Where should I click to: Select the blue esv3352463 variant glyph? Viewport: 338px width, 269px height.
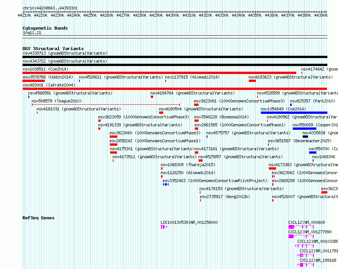[166, 184]
